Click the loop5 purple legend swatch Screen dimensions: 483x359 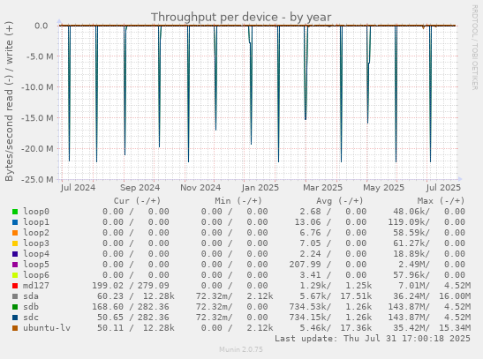click(x=15, y=265)
